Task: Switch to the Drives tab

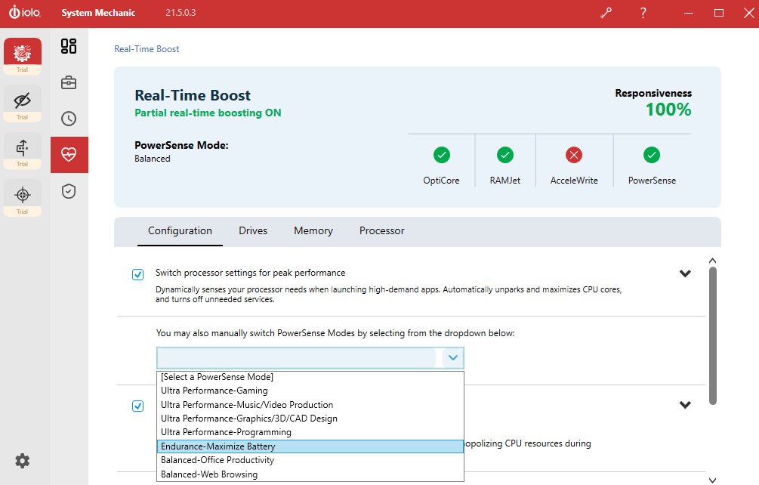Action: (253, 230)
